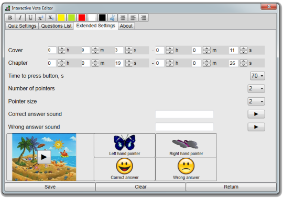Pick the green color swatch
The height and width of the screenshot is (198, 283).
click(x=72, y=18)
